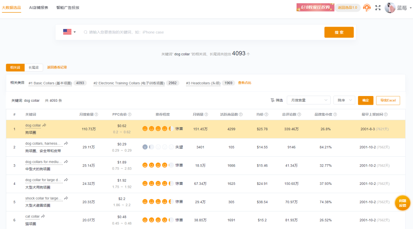Show help tooltip for 活跃商品数 column
Image resolution: width=413 pixels, height=229 pixels.
click(x=241, y=114)
